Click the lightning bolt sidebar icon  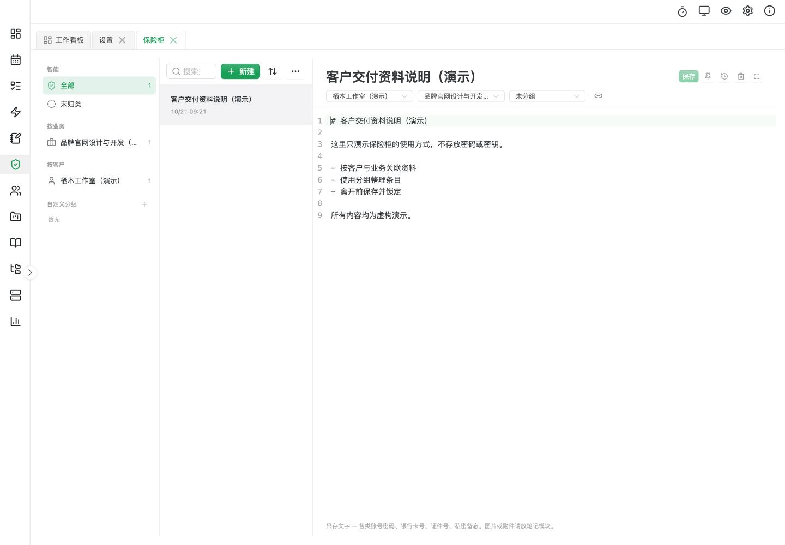point(16,112)
